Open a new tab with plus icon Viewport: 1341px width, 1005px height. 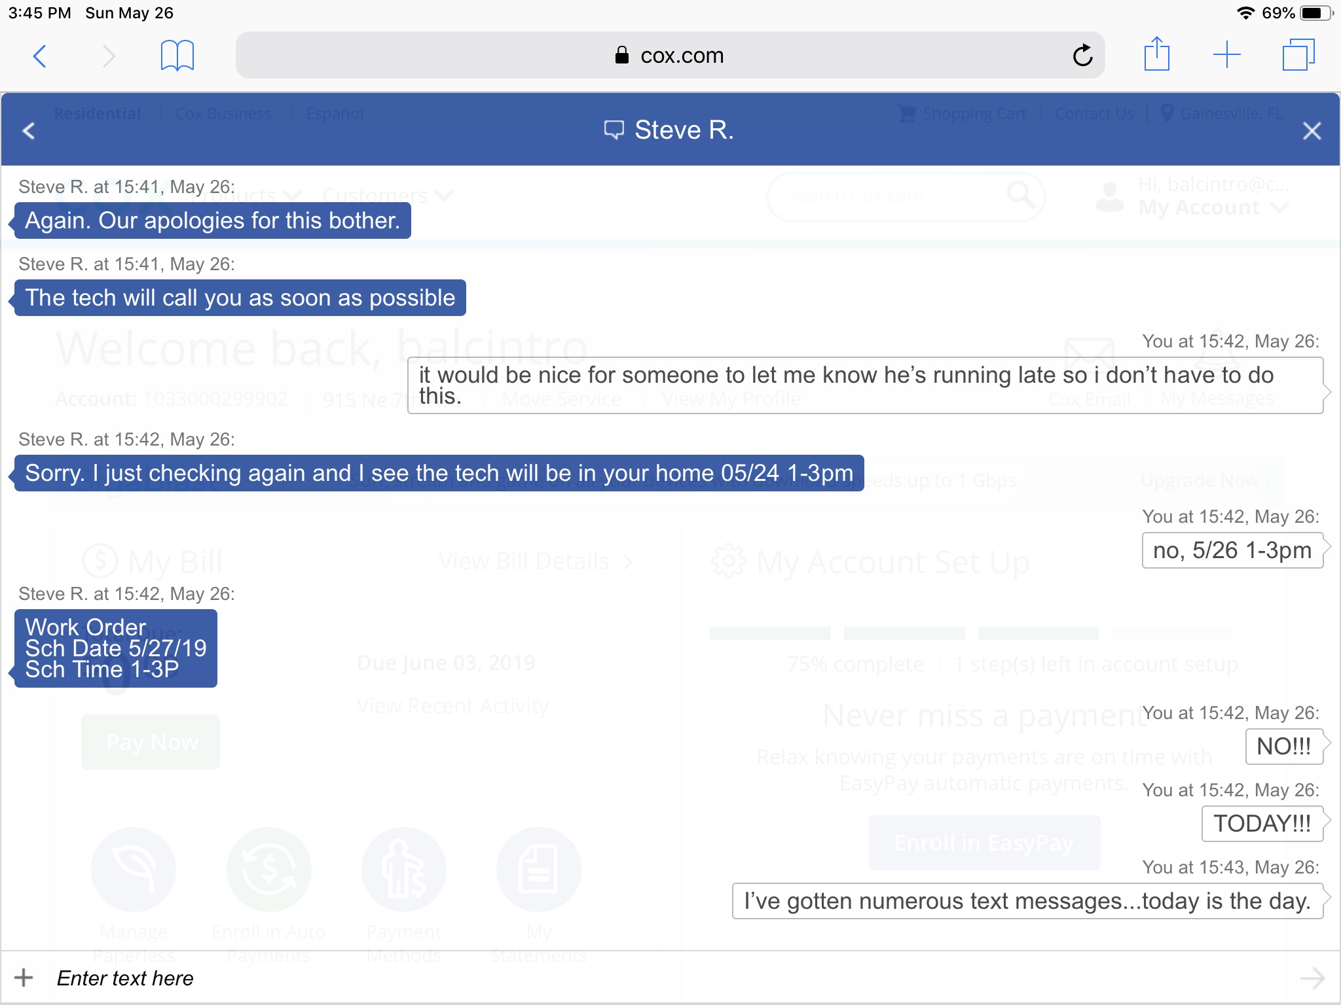point(1226,55)
